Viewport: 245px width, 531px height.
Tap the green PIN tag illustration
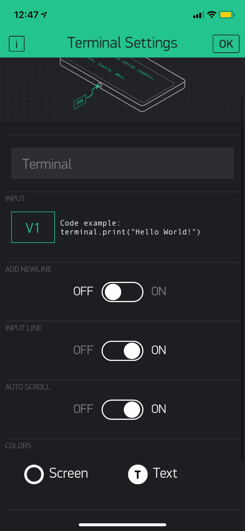pyautogui.click(x=80, y=102)
